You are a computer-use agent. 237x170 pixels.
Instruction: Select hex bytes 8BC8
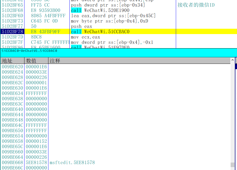(x=36, y=37)
